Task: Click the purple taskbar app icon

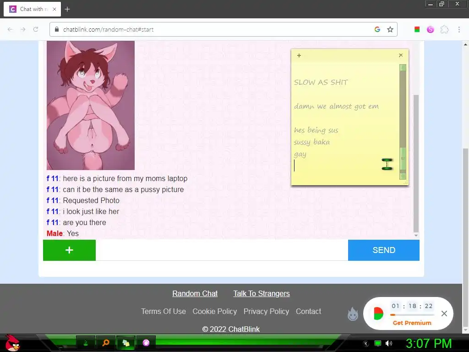Action: (x=146, y=343)
